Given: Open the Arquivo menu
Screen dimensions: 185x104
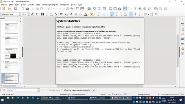Looking at the screenshot, I should coord(4,5).
